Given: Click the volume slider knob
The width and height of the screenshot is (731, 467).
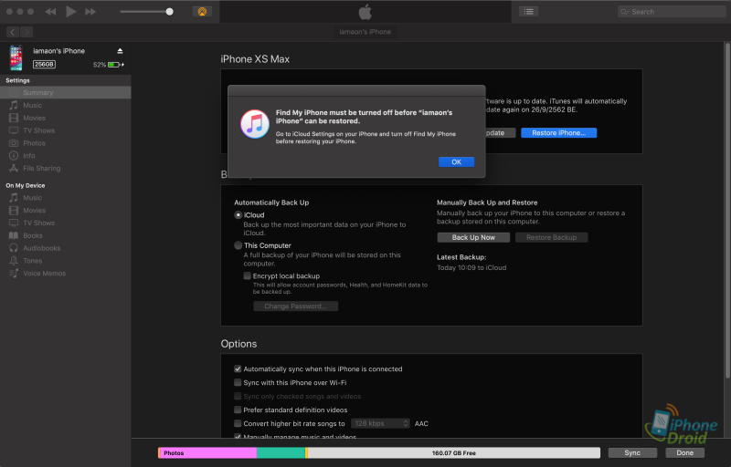Looking at the screenshot, I should point(169,12).
